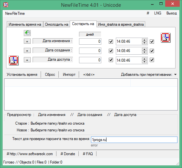The image size is (182, 168).
Task: Decrease the Дата изменения time with the down arrow
Action: point(144,43)
